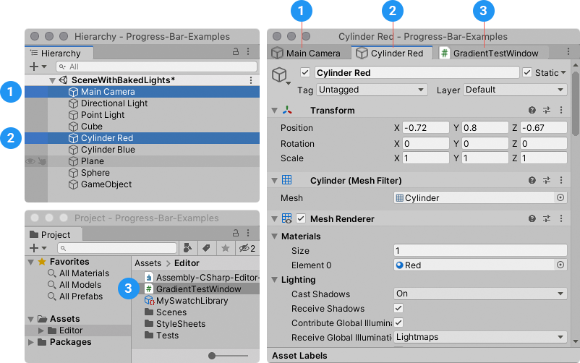Click the lock icon in Hierarchy panel
Image resolution: width=580 pixels, height=363 pixels.
(x=236, y=52)
